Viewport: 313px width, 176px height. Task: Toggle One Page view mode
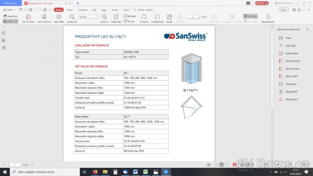[x=250, y=16]
